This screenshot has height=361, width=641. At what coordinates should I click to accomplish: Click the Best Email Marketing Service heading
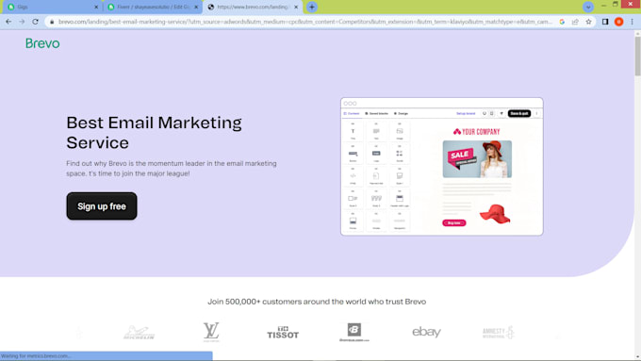point(154,133)
